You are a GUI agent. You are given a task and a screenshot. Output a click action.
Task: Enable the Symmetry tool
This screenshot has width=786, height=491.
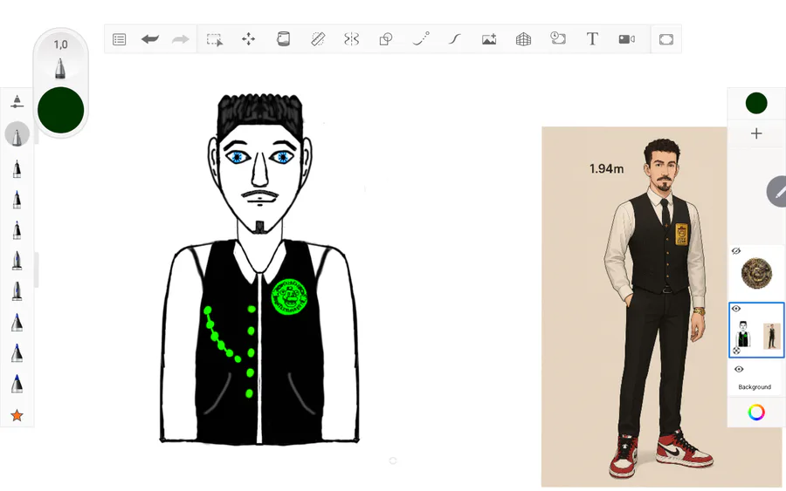(351, 39)
